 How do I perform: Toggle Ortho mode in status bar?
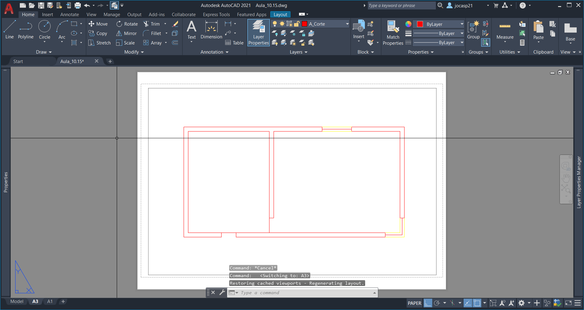pos(428,303)
